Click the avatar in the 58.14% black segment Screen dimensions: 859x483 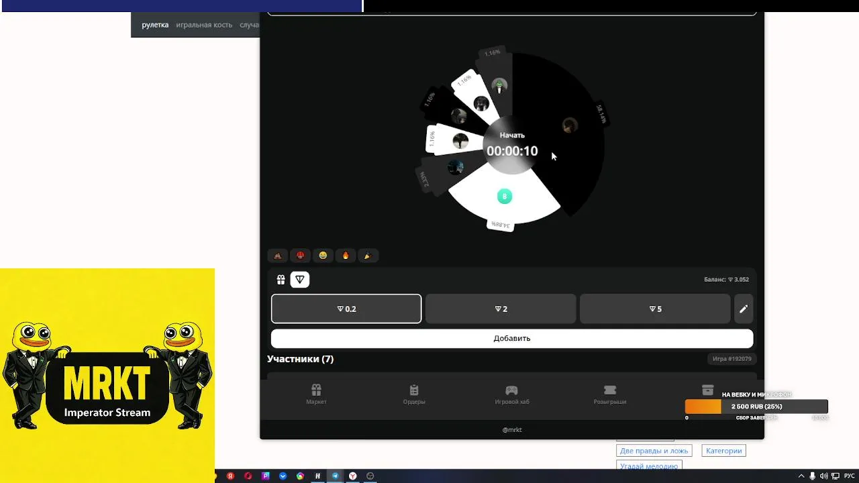pos(570,125)
